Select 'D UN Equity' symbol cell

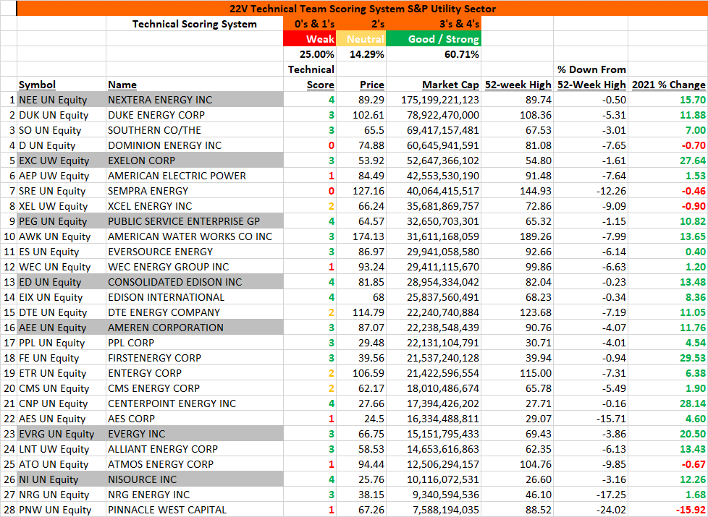pos(62,145)
